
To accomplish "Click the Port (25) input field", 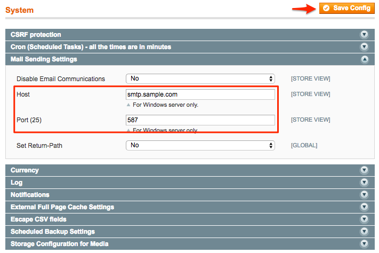I will point(200,120).
